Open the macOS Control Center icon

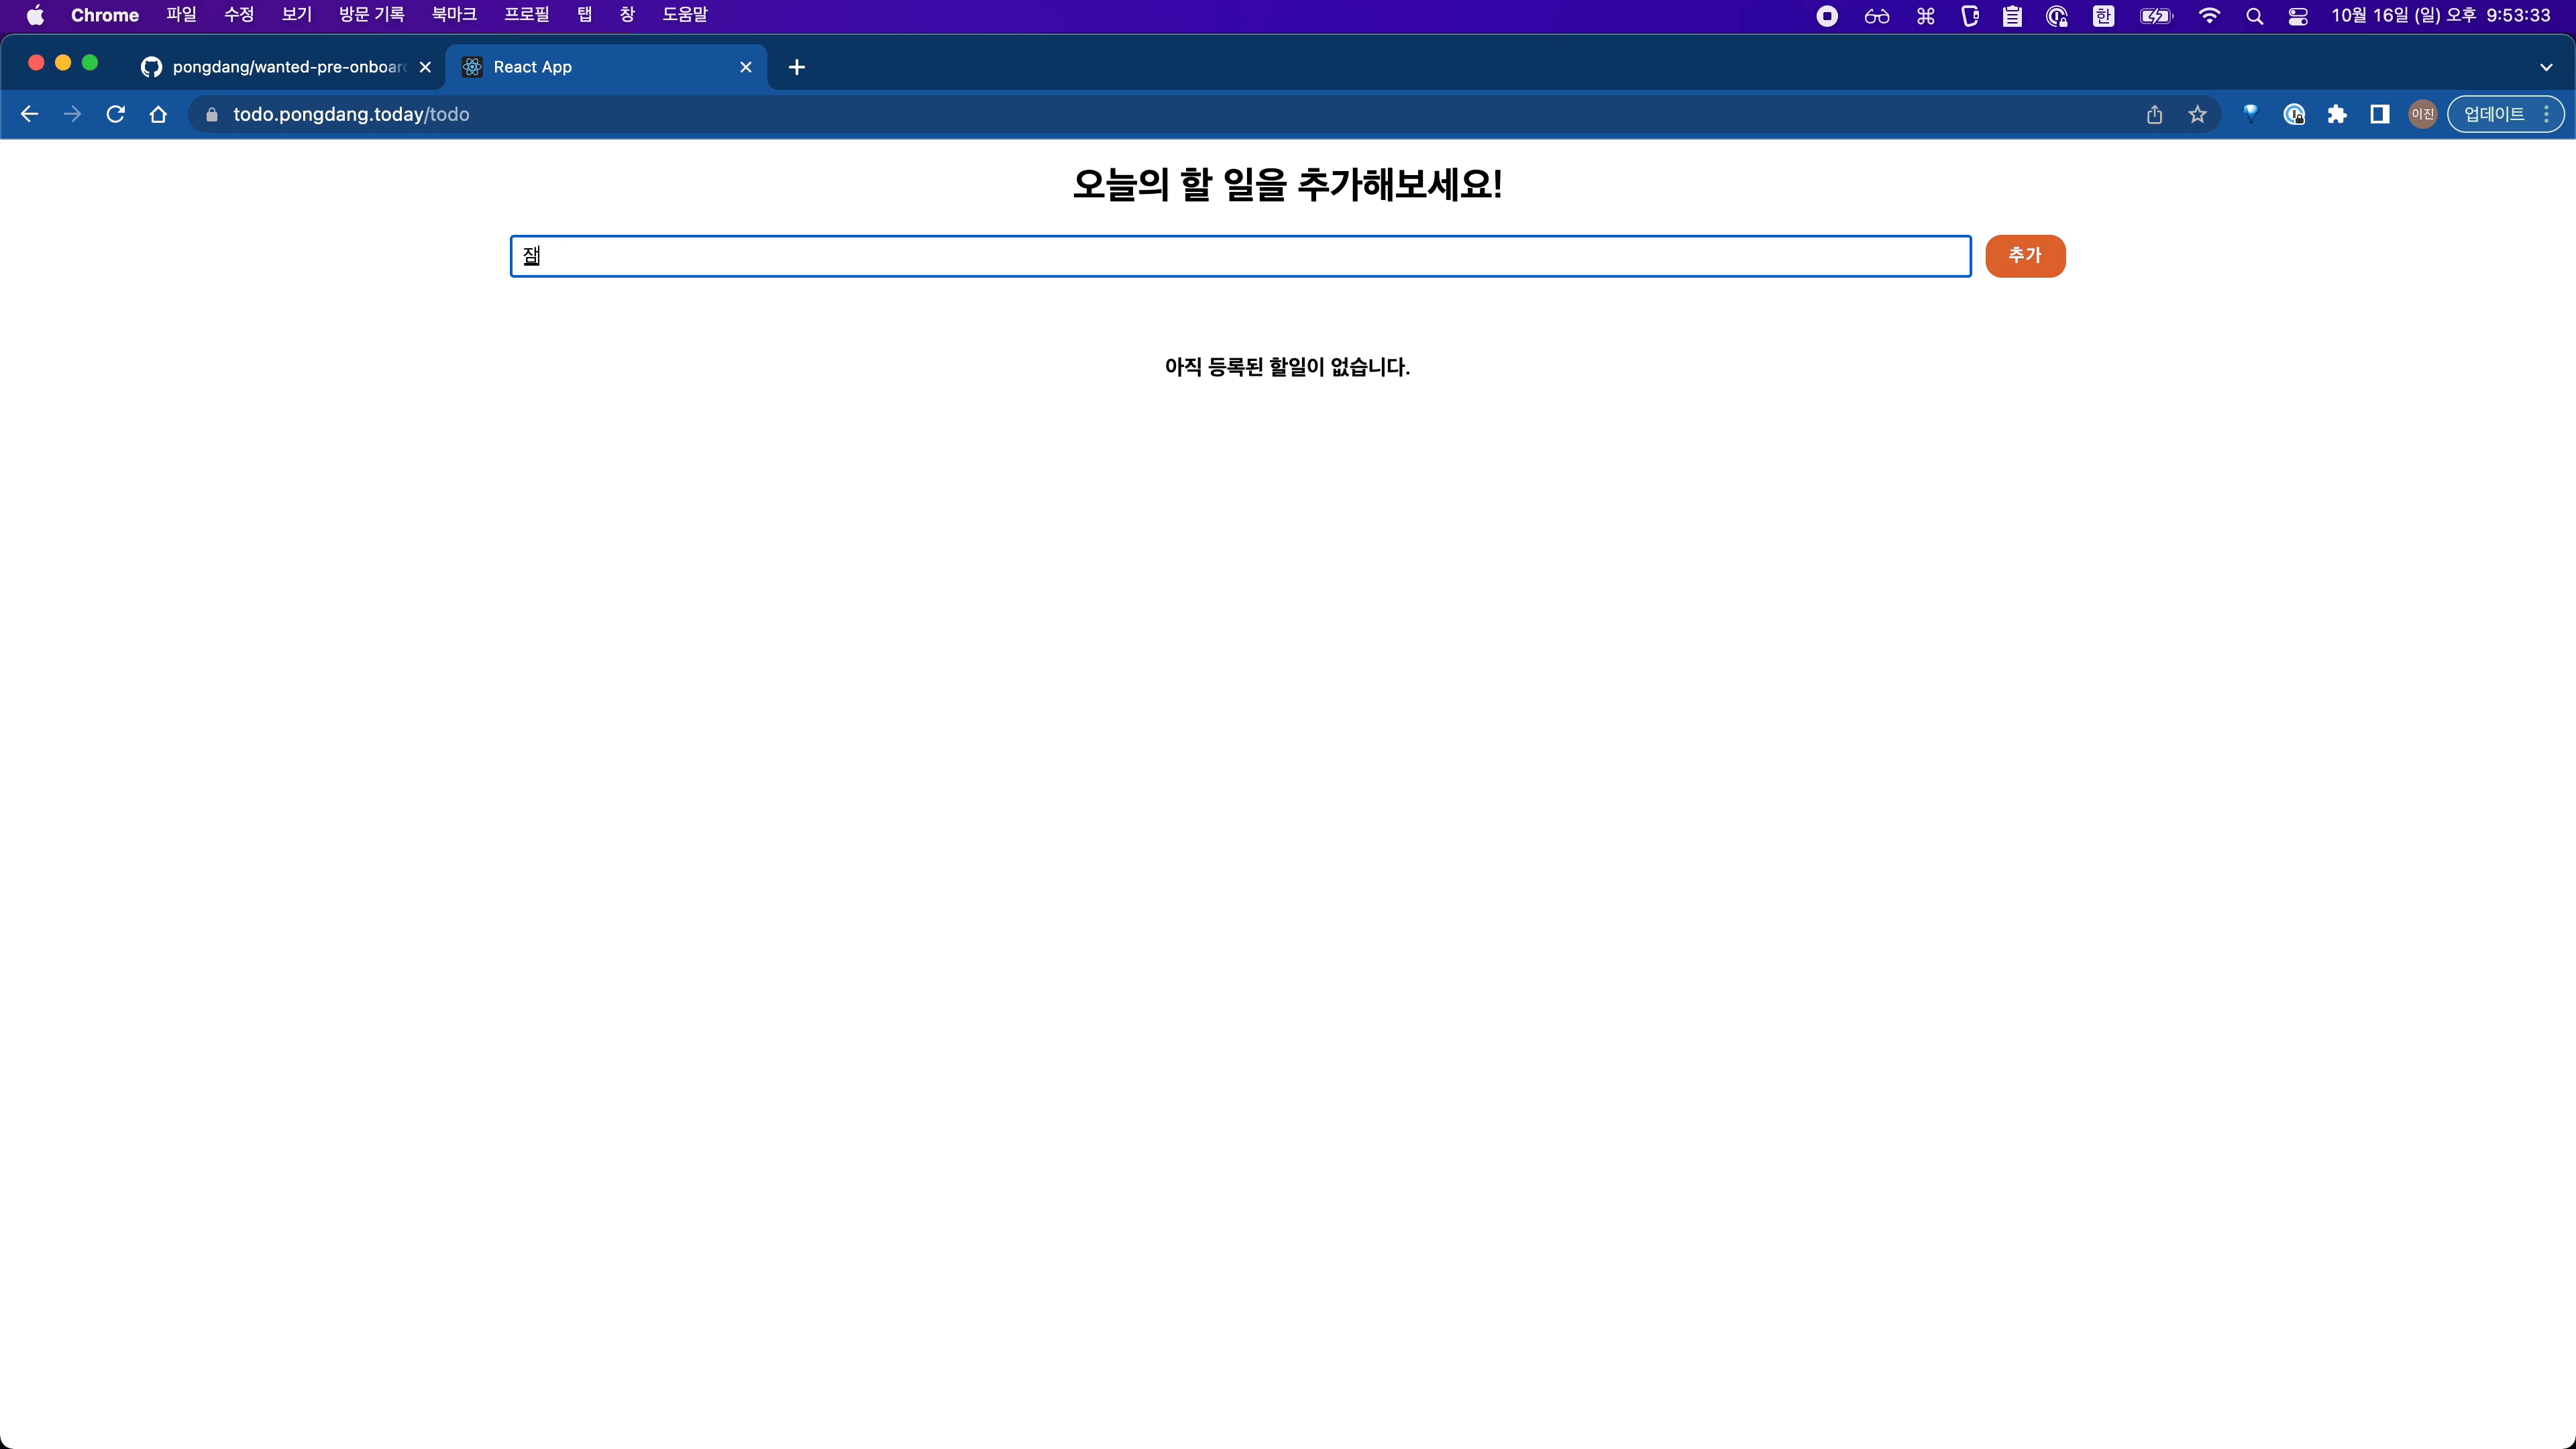pos(2297,16)
